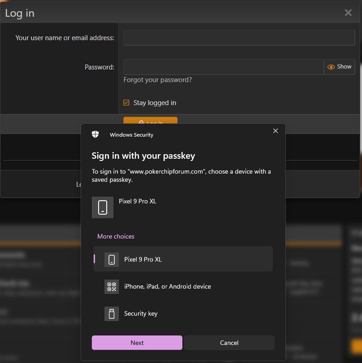This screenshot has height=363, width=362.
Task: Click the Show password button
Action: (x=339, y=67)
